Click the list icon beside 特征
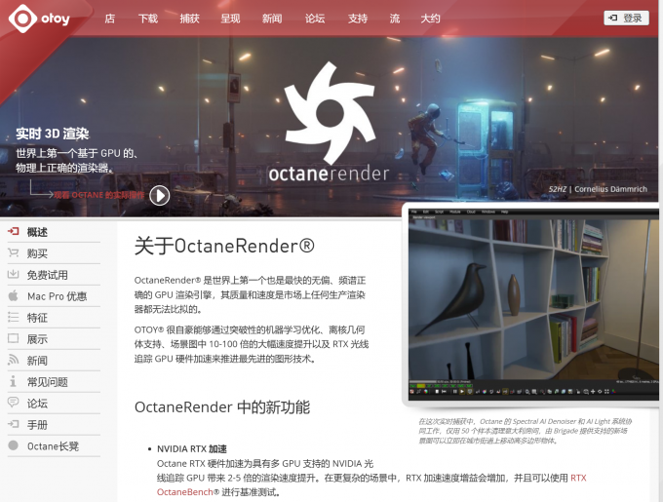This screenshot has height=502, width=663. pos(13,317)
